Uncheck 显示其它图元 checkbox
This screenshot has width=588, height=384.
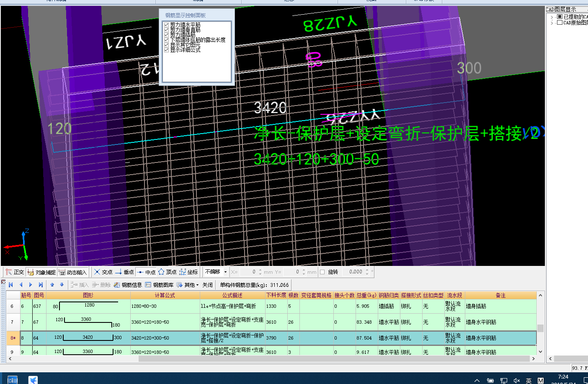point(166,45)
